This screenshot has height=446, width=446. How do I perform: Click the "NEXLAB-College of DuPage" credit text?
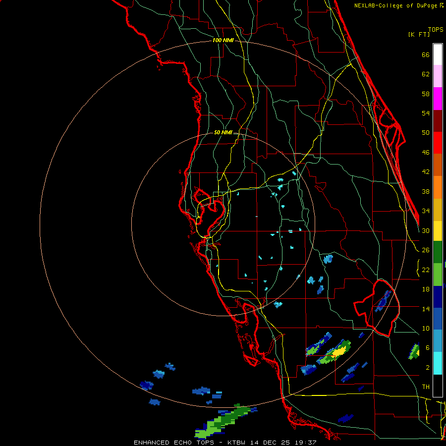coord(395,5)
